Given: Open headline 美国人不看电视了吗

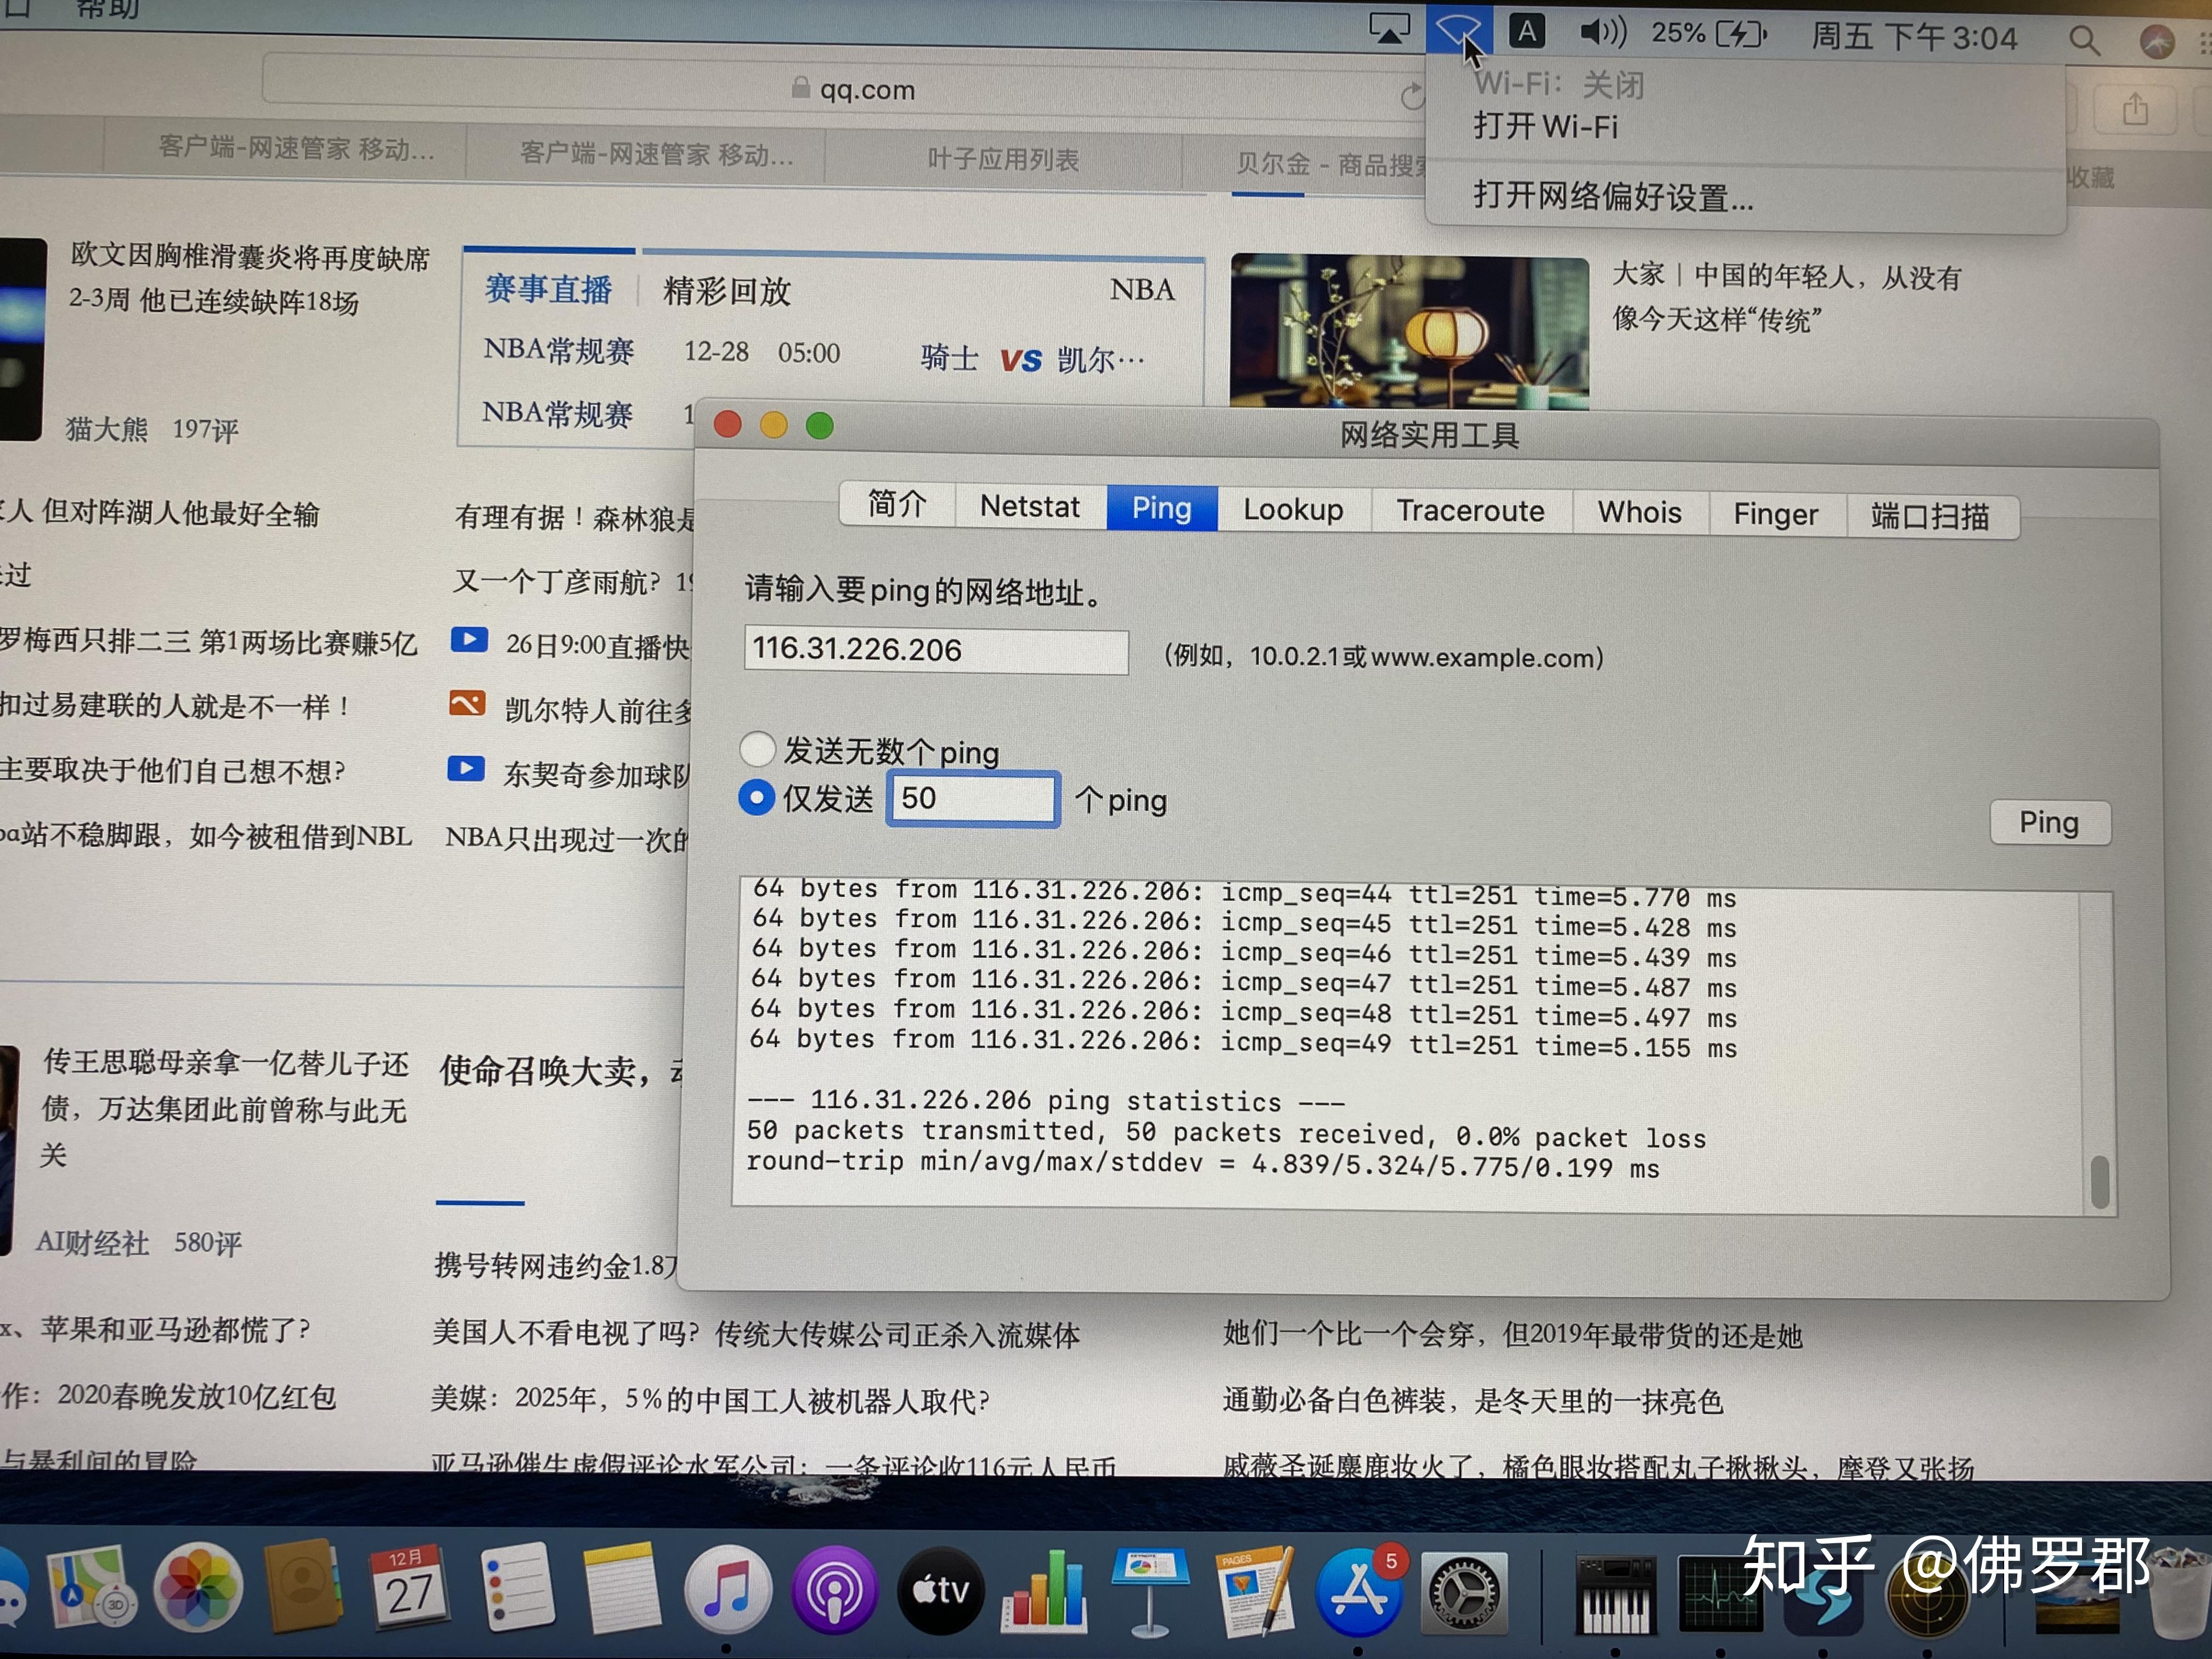Looking at the screenshot, I should pos(756,1334).
